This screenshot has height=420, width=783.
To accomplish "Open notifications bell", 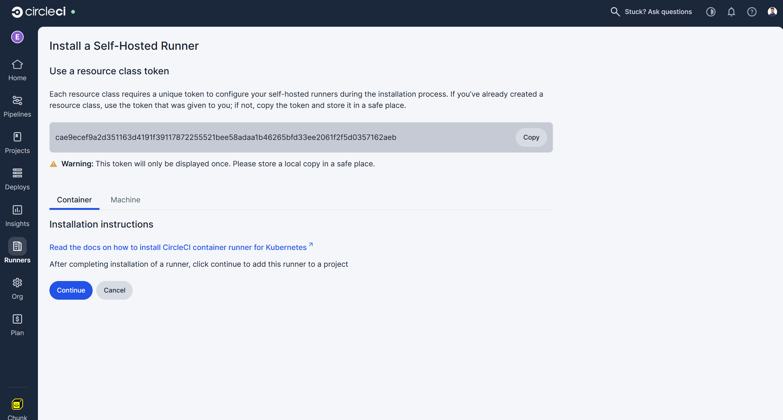I will [731, 12].
